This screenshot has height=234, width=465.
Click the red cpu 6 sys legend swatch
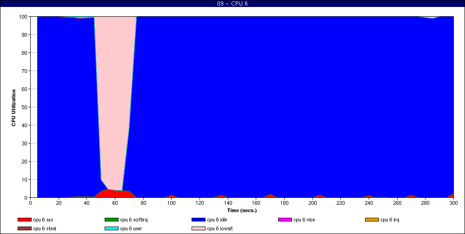pos(24,220)
